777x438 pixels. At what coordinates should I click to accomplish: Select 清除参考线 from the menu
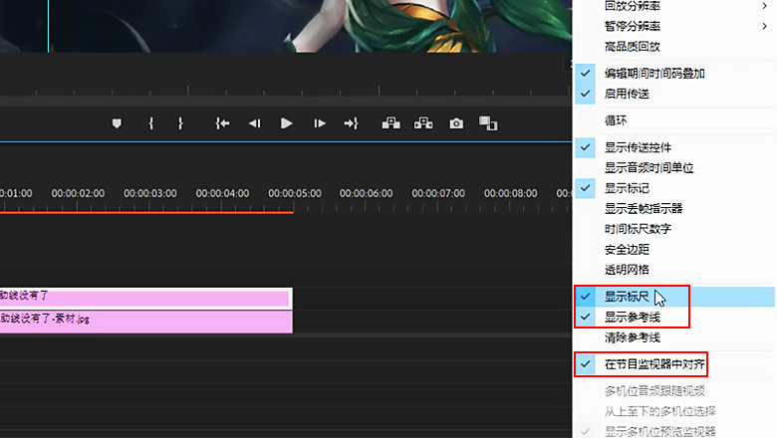(x=632, y=337)
